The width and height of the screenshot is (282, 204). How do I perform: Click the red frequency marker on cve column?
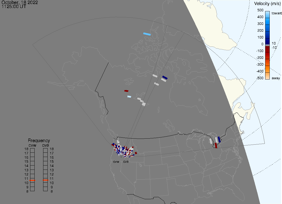(x=45, y=180)
